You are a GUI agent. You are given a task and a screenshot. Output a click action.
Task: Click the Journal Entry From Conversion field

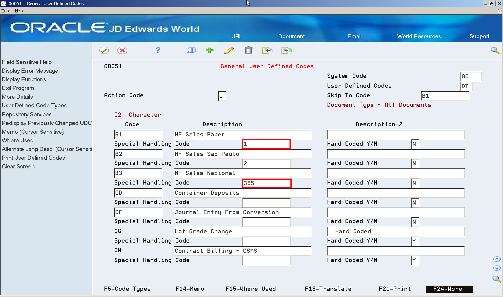pos(243,212)
